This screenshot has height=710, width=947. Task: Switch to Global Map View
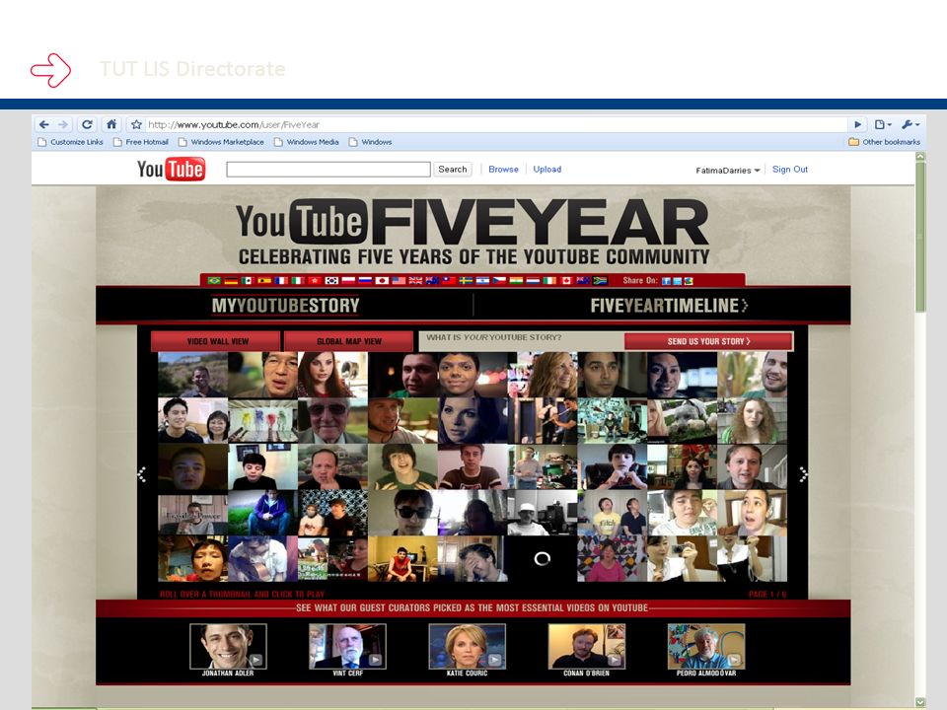point(349,341)
